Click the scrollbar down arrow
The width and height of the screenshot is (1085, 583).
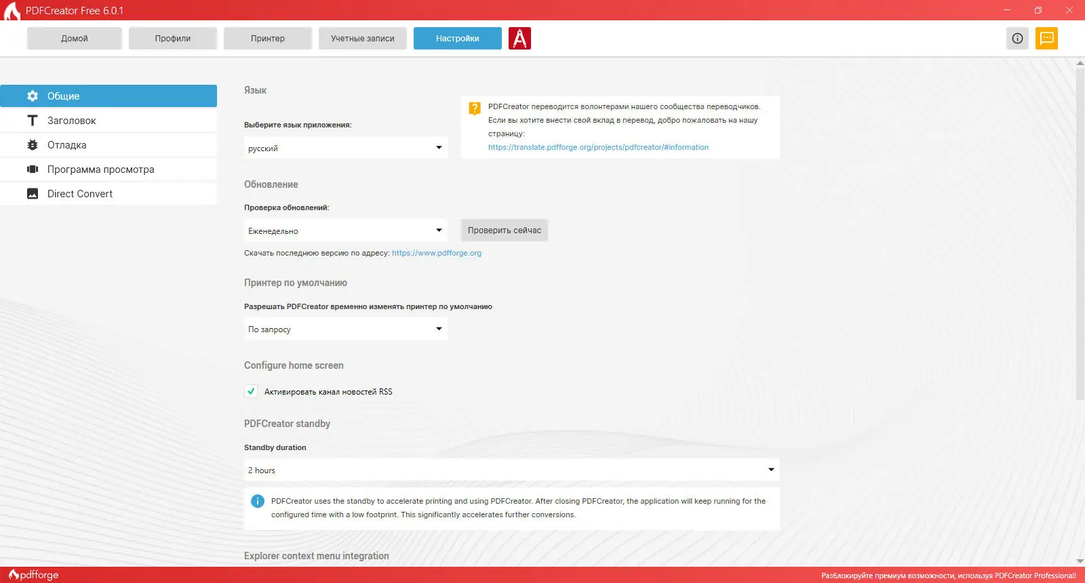(1080, 561)
